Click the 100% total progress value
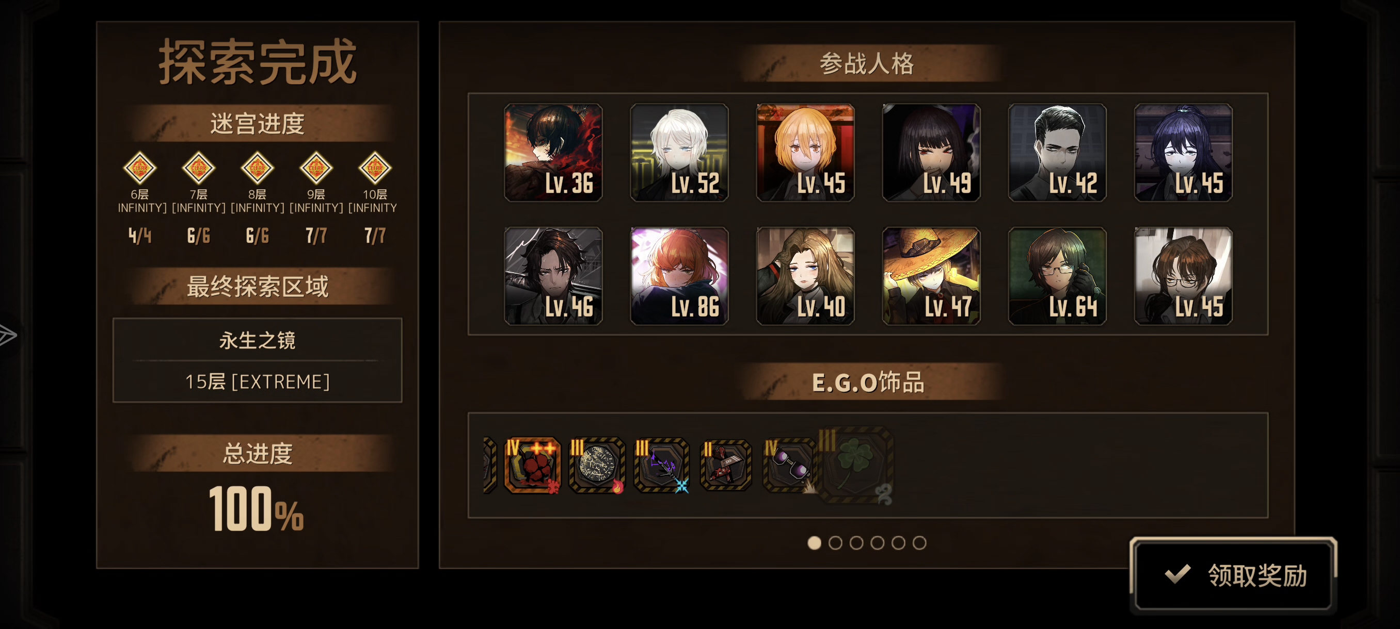The width and height of the screenshot is (1400, 629). click(257, 509)
